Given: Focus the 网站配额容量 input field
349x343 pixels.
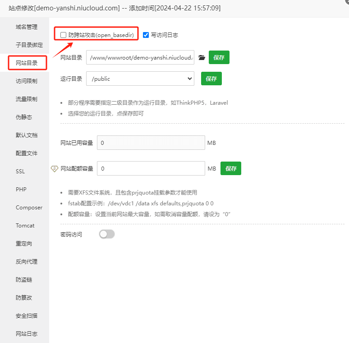Looking at the screenshot, I should pyautogui.click(x=151, y=168).
